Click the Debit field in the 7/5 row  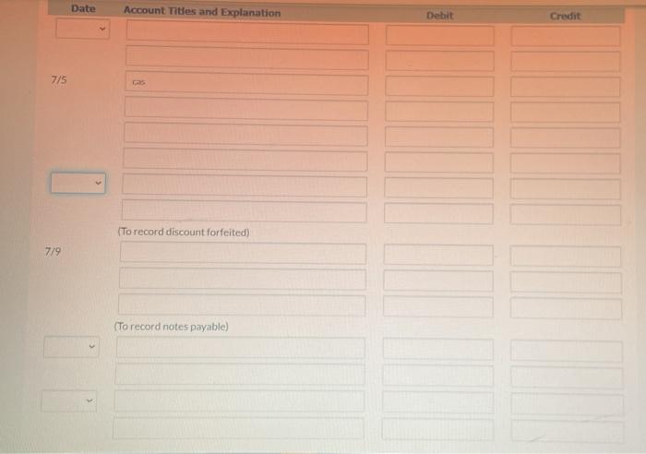pyautogui.click(x=439, y=86)
